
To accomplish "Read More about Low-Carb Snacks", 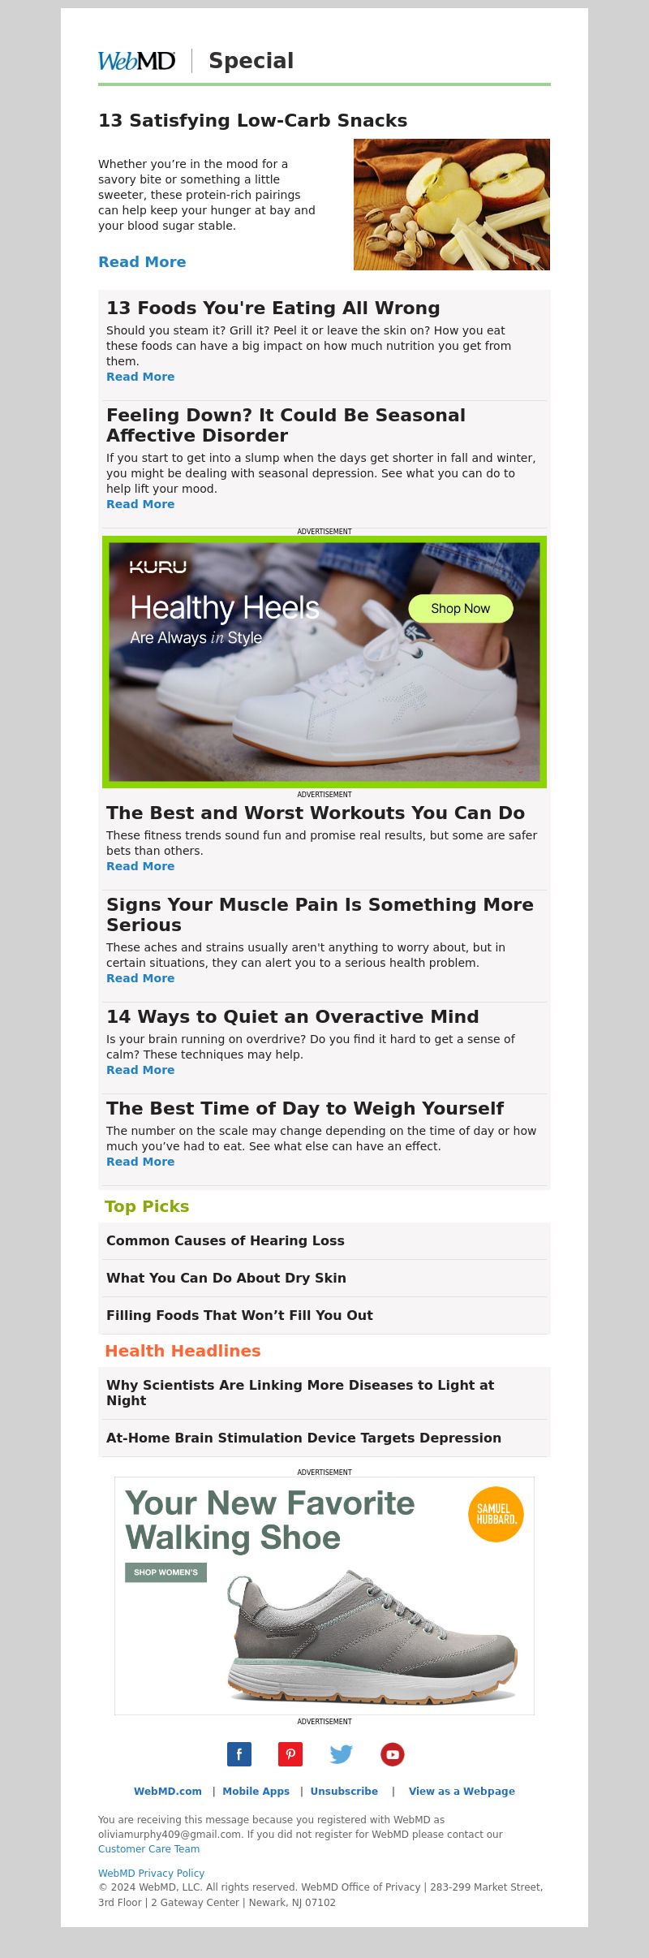I will click(142, 261).
